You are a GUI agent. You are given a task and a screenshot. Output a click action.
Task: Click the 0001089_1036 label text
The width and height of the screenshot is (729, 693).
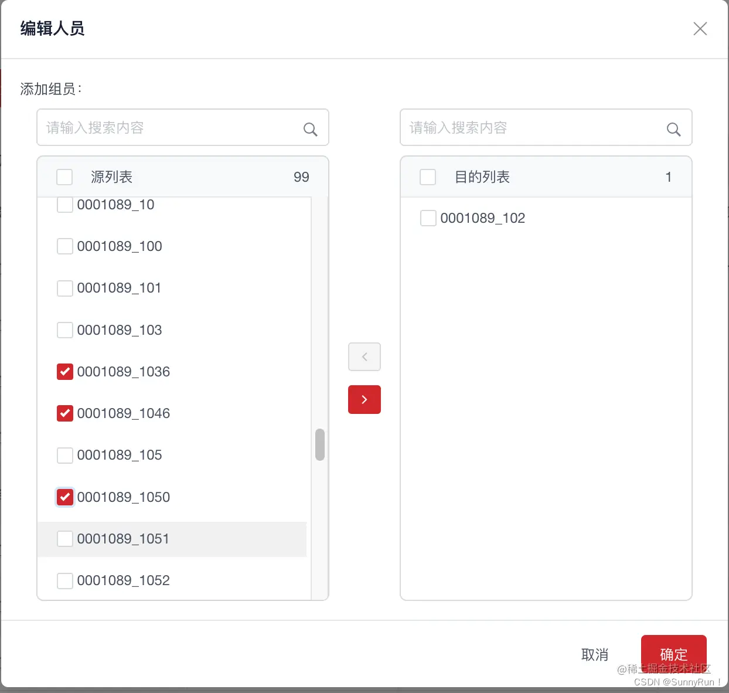pos(124,372)
